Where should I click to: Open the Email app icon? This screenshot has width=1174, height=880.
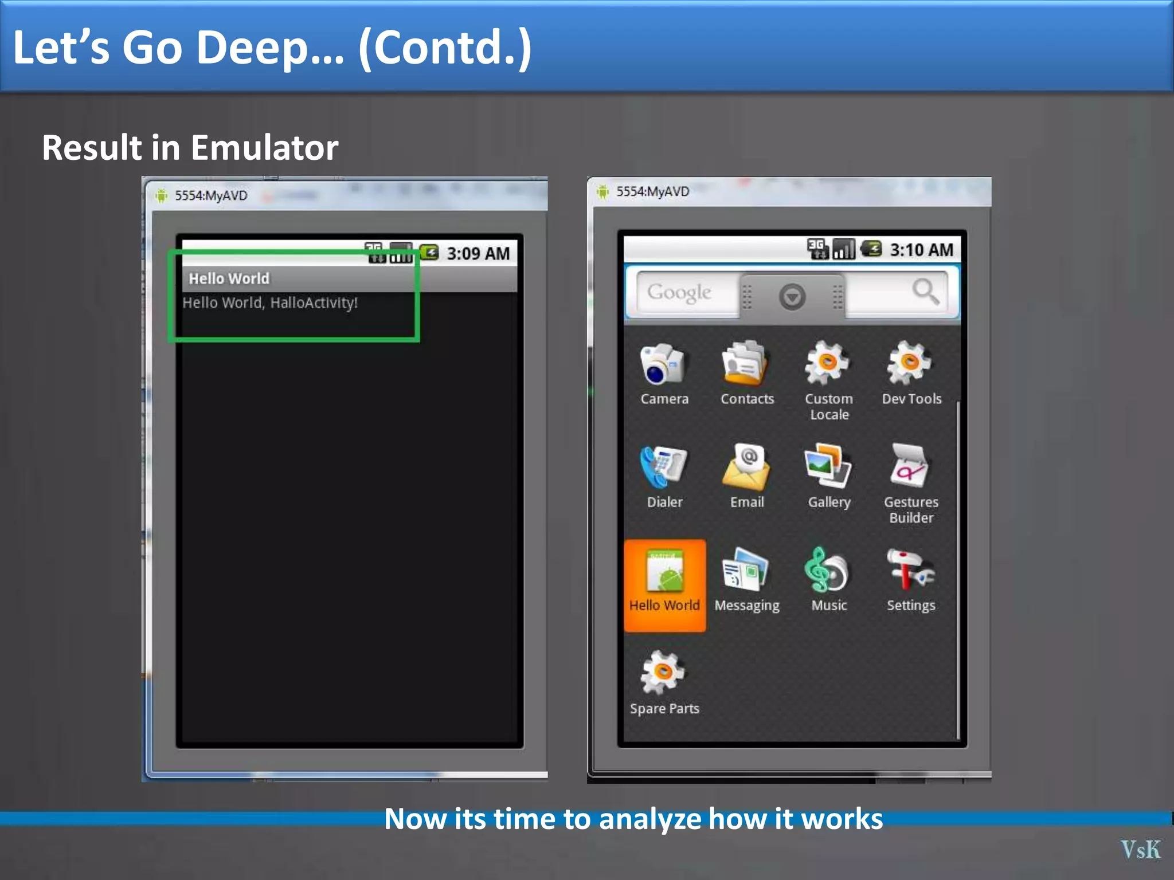(746, 477)
